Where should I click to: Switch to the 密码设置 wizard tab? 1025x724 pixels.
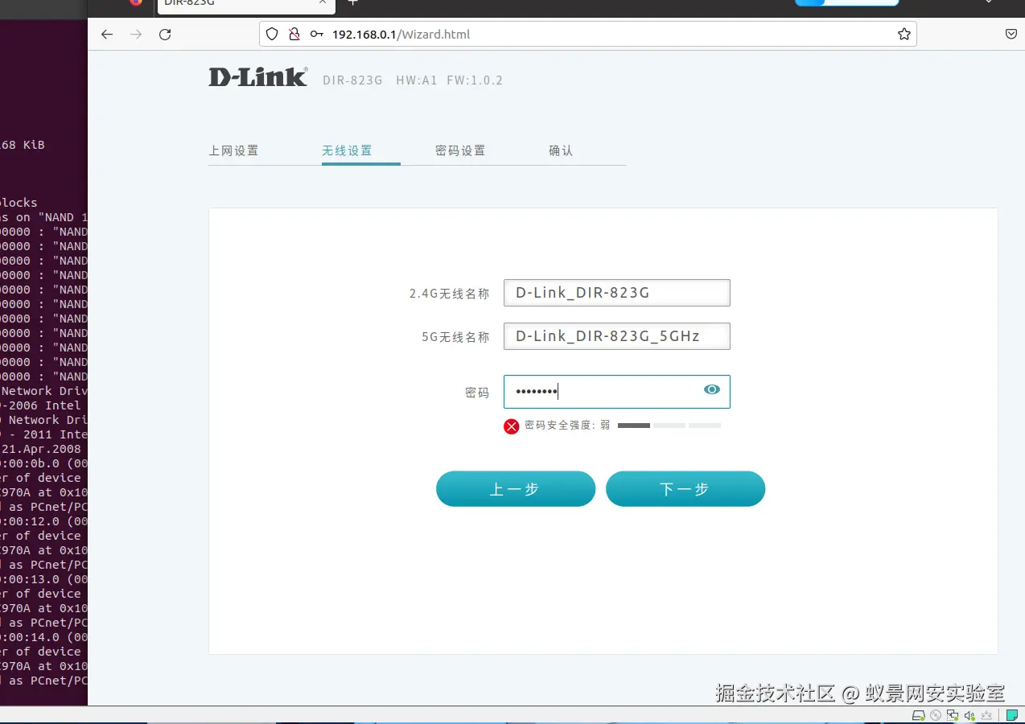[460, 150]
